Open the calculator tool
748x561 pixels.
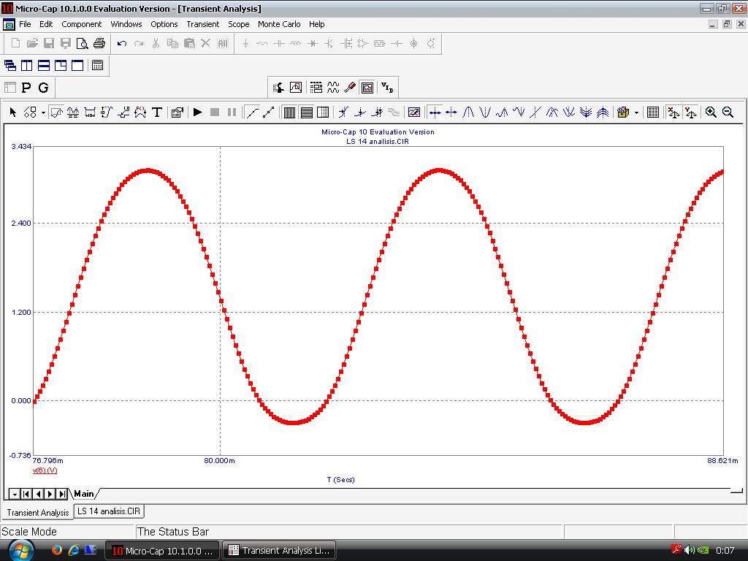click(97, 65)
